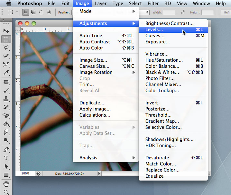Click the swap width and height arrows
231x195 pixels.
(x=183, y=12)
